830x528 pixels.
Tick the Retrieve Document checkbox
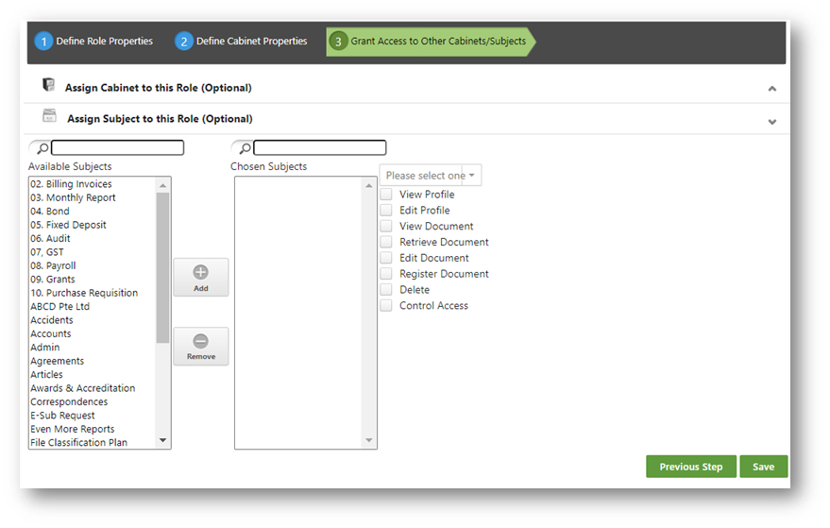386,242
